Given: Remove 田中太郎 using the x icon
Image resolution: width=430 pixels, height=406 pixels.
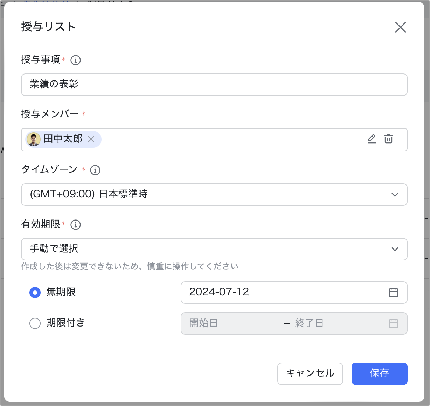Looking at the screenshot, I should coord(91,139).
